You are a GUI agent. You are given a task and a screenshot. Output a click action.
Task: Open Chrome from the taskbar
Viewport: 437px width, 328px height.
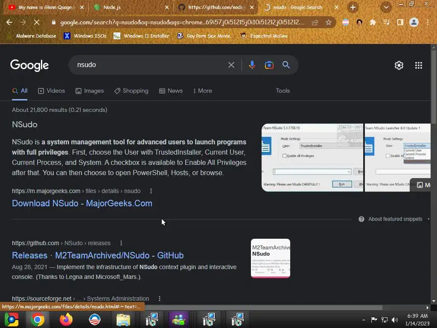[x=38, y=319]
